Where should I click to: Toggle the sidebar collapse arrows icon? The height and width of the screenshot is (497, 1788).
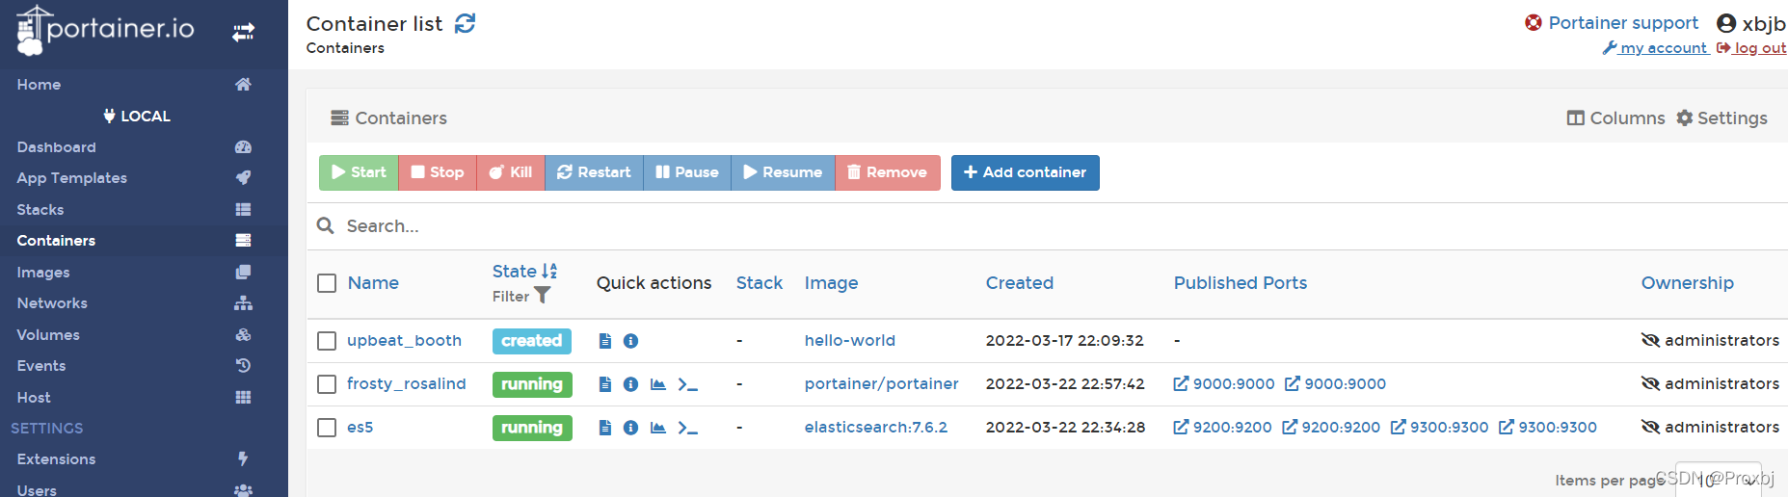[x=243, y=33]
